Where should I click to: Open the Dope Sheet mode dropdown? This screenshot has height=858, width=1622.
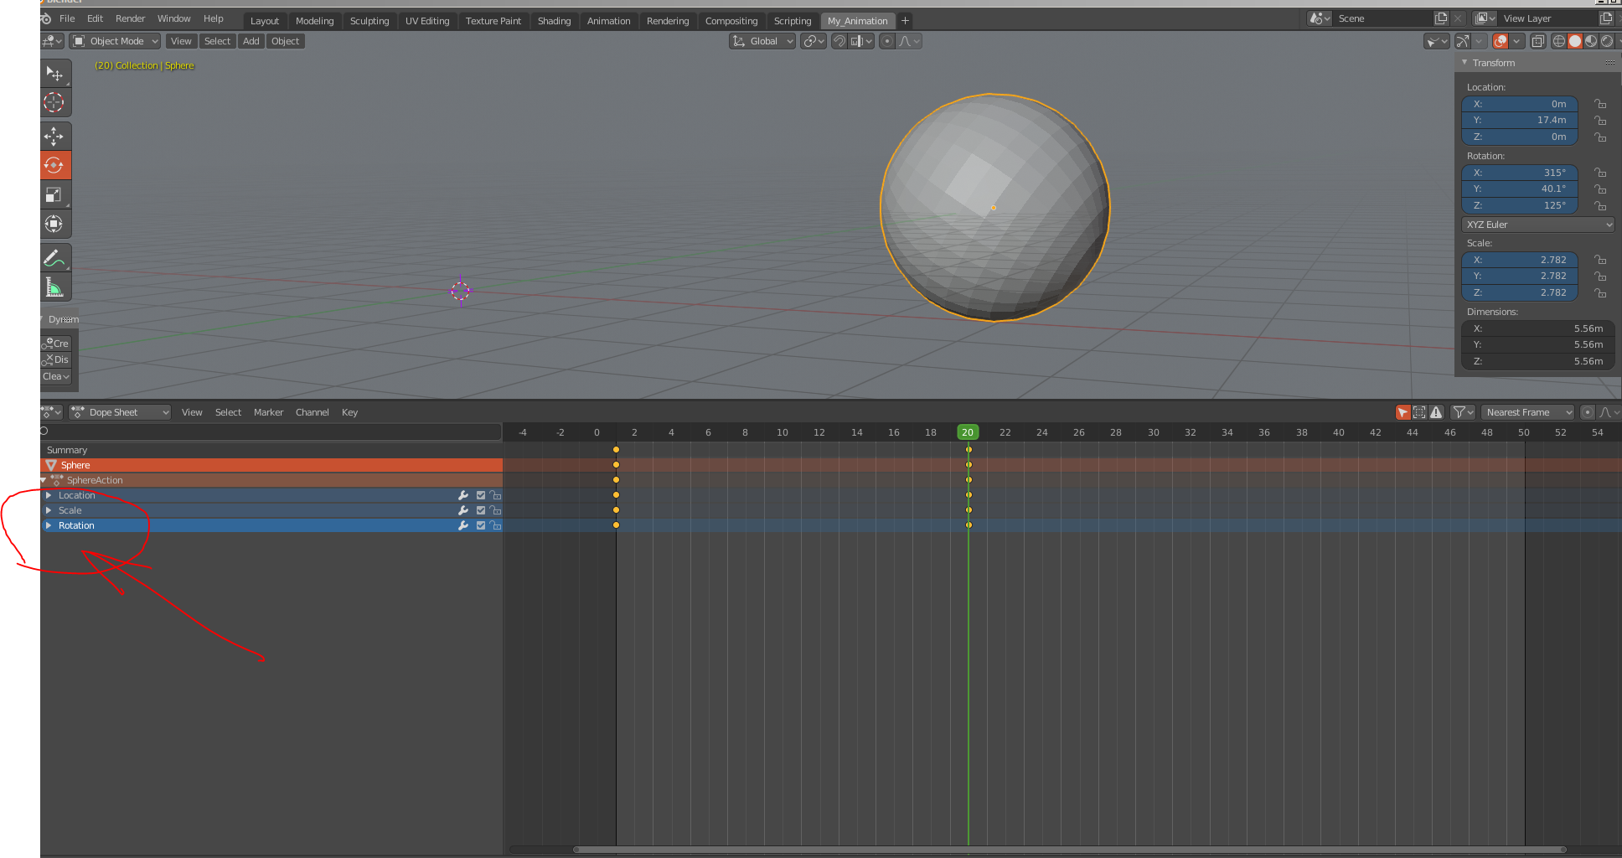coord(120,412)
